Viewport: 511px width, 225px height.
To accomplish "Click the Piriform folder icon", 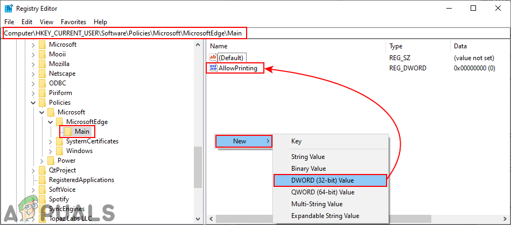I will coord(42,93).
